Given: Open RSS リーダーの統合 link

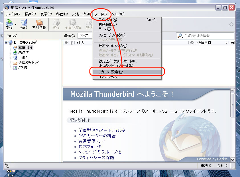Looking at the screenshot, I should click(97, 136).
